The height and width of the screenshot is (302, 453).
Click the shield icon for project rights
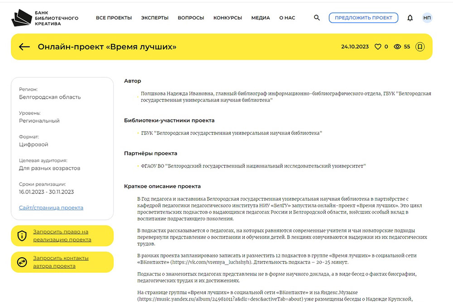pyautogui.click(x=22, y=236)
